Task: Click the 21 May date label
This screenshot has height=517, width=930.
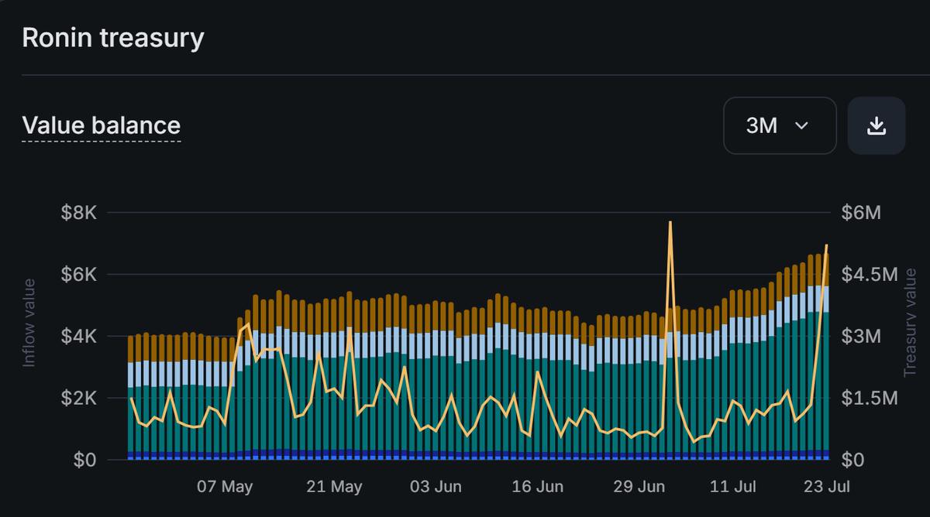Action: coord(335,487)
